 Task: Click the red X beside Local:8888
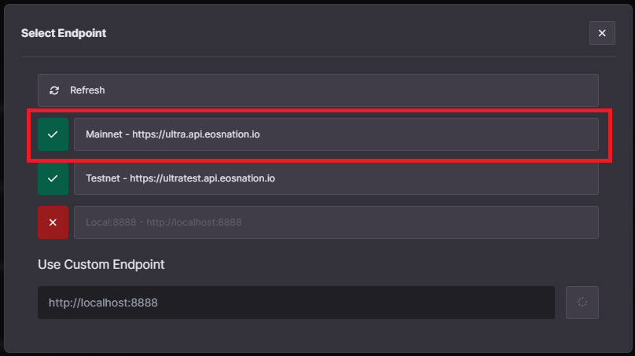coord(53,222)
